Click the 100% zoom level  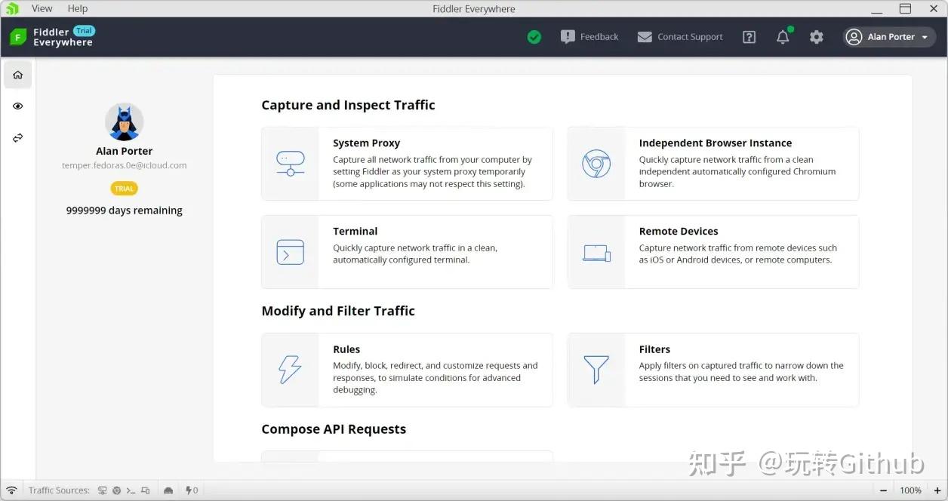pyautogui.click(x=911, y=490)
